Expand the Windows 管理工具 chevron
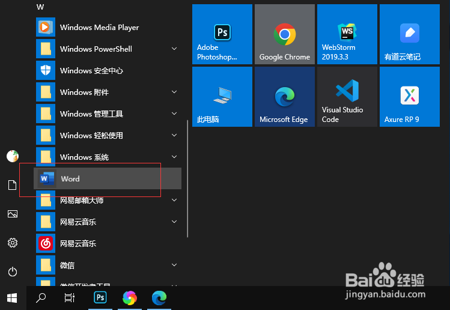Image resolution: width=450 pixels, height=310 pixels. click(x=174, y=114)
